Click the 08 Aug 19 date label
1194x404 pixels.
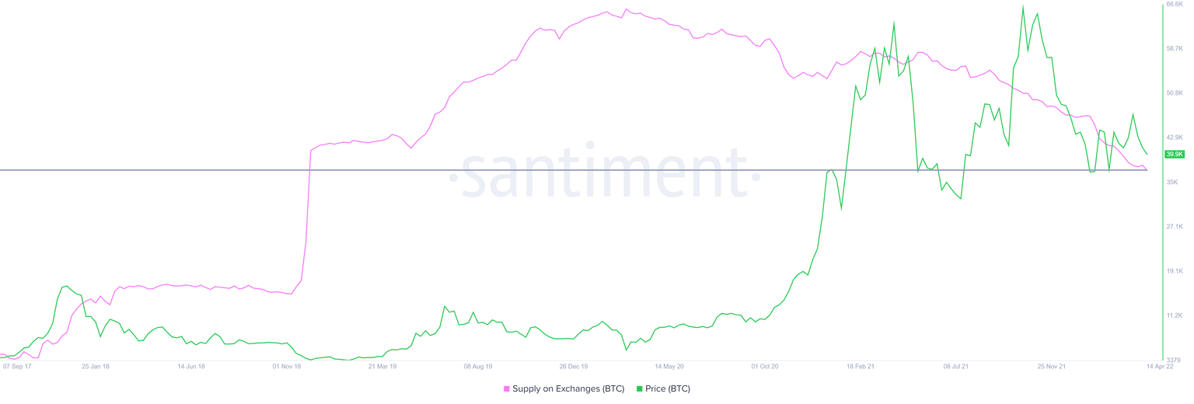(x=478, y=366)
